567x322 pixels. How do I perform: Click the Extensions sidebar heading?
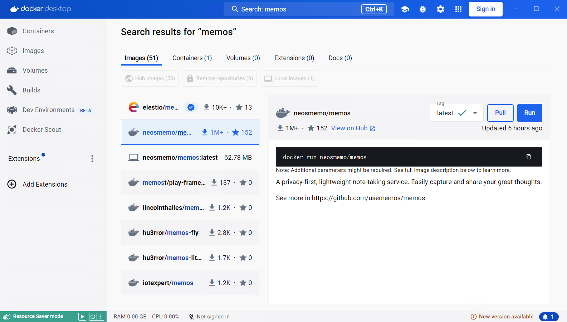coord(24,159)
